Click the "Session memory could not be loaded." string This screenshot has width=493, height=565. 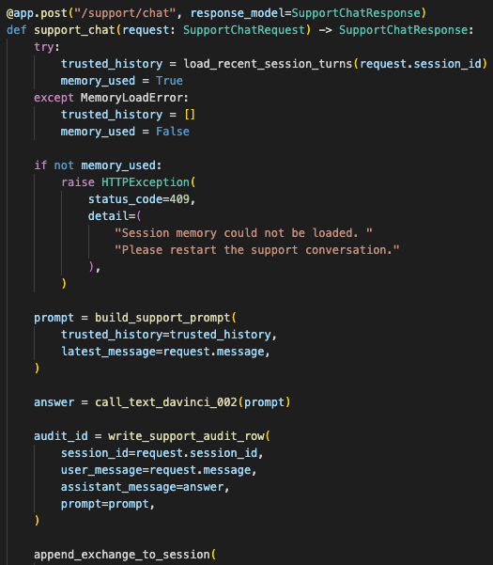click(243, 233)
